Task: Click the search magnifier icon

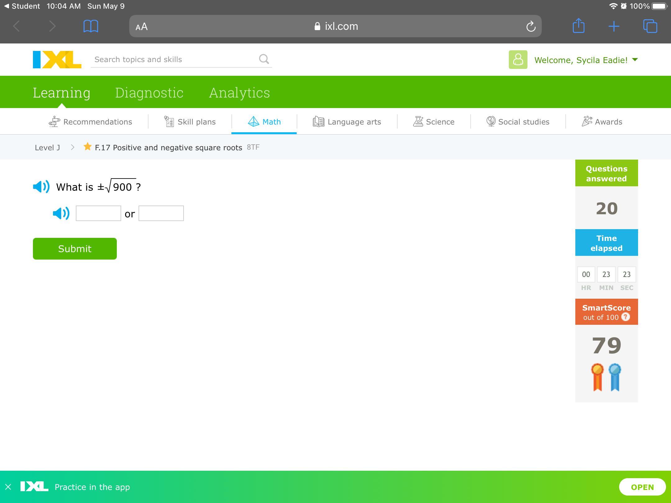Action: (264, 59)
